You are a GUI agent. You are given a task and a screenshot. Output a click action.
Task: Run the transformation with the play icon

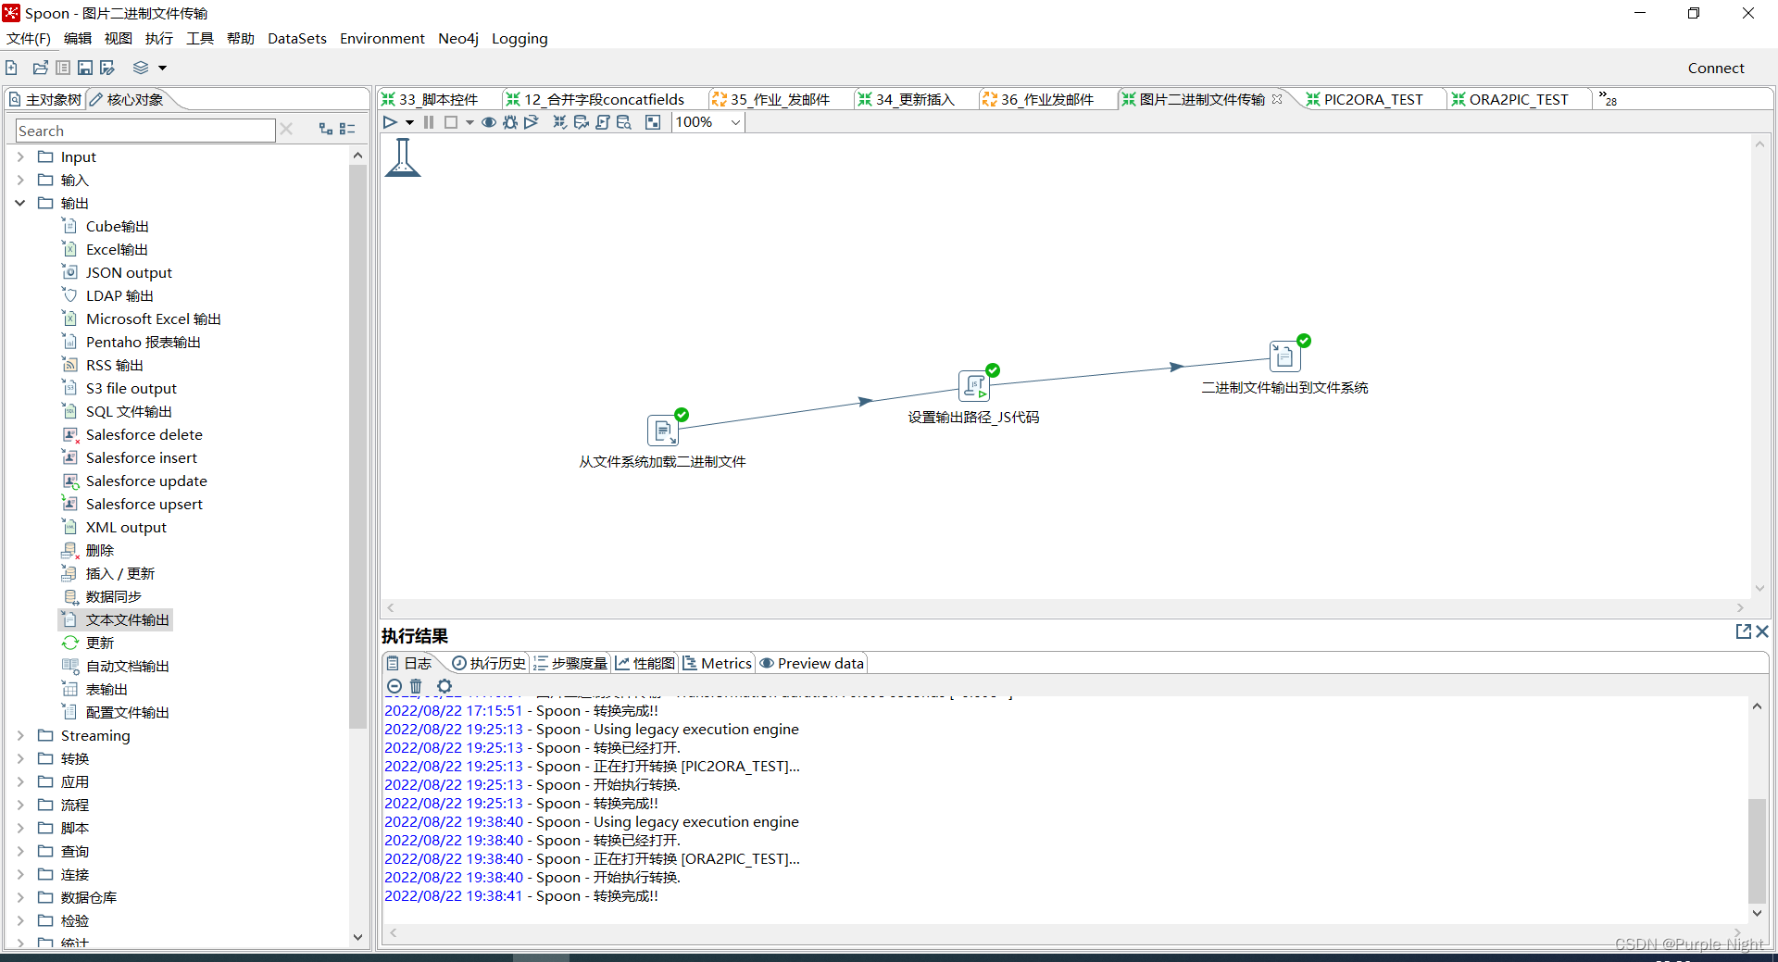390,121
